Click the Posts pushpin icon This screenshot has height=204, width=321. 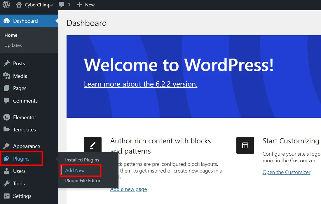[6, 63]
